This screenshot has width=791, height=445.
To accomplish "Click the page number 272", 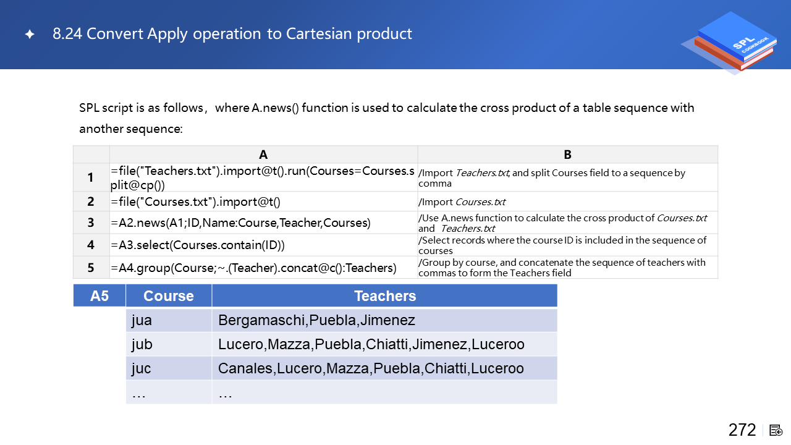I will click(x=742, y=430).
